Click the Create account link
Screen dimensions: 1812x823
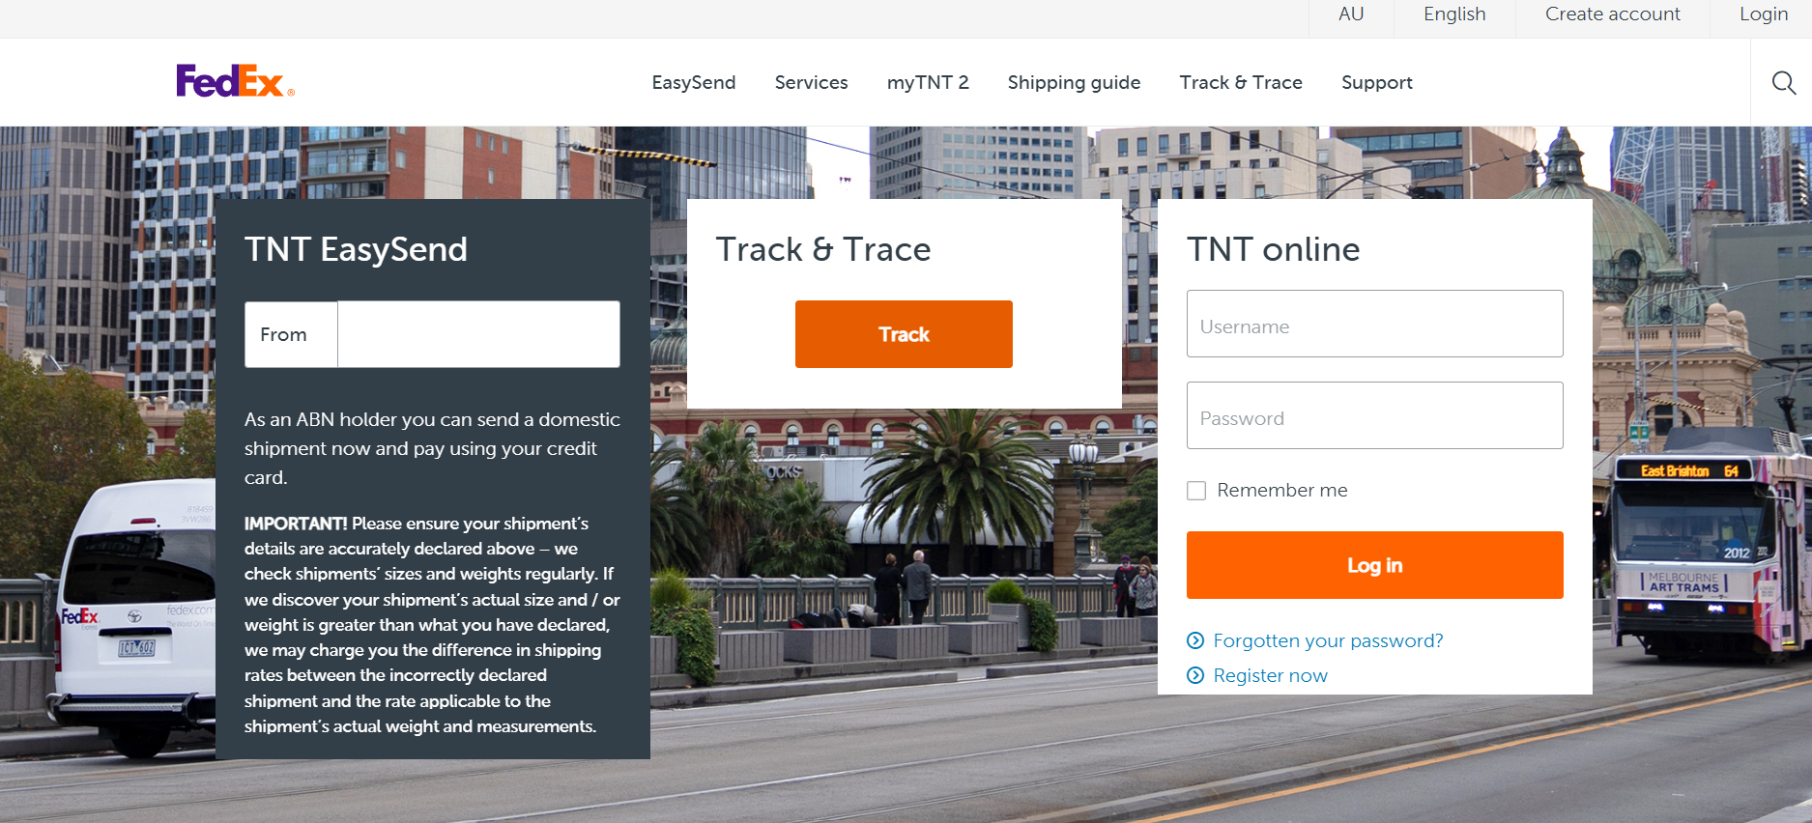(x=1613, y=14)
